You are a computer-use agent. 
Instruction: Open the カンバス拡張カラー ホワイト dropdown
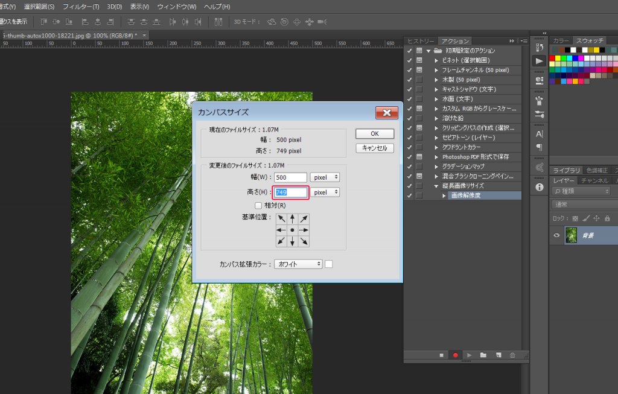pos(298,264)
